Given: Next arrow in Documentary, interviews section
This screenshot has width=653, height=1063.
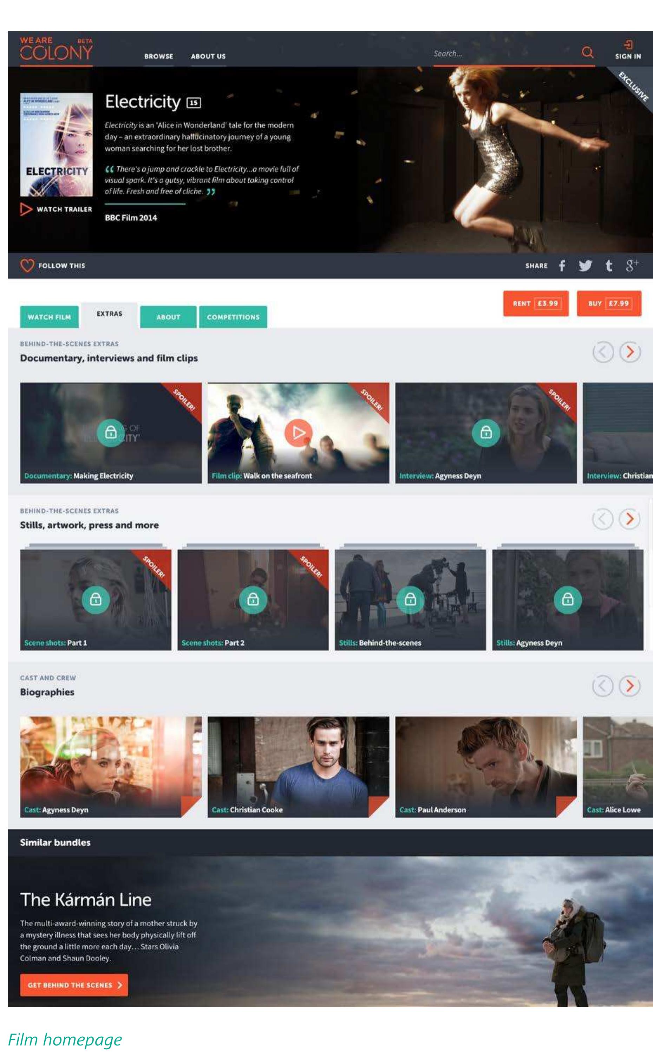Looking at the screenshot, I should 630,352.
